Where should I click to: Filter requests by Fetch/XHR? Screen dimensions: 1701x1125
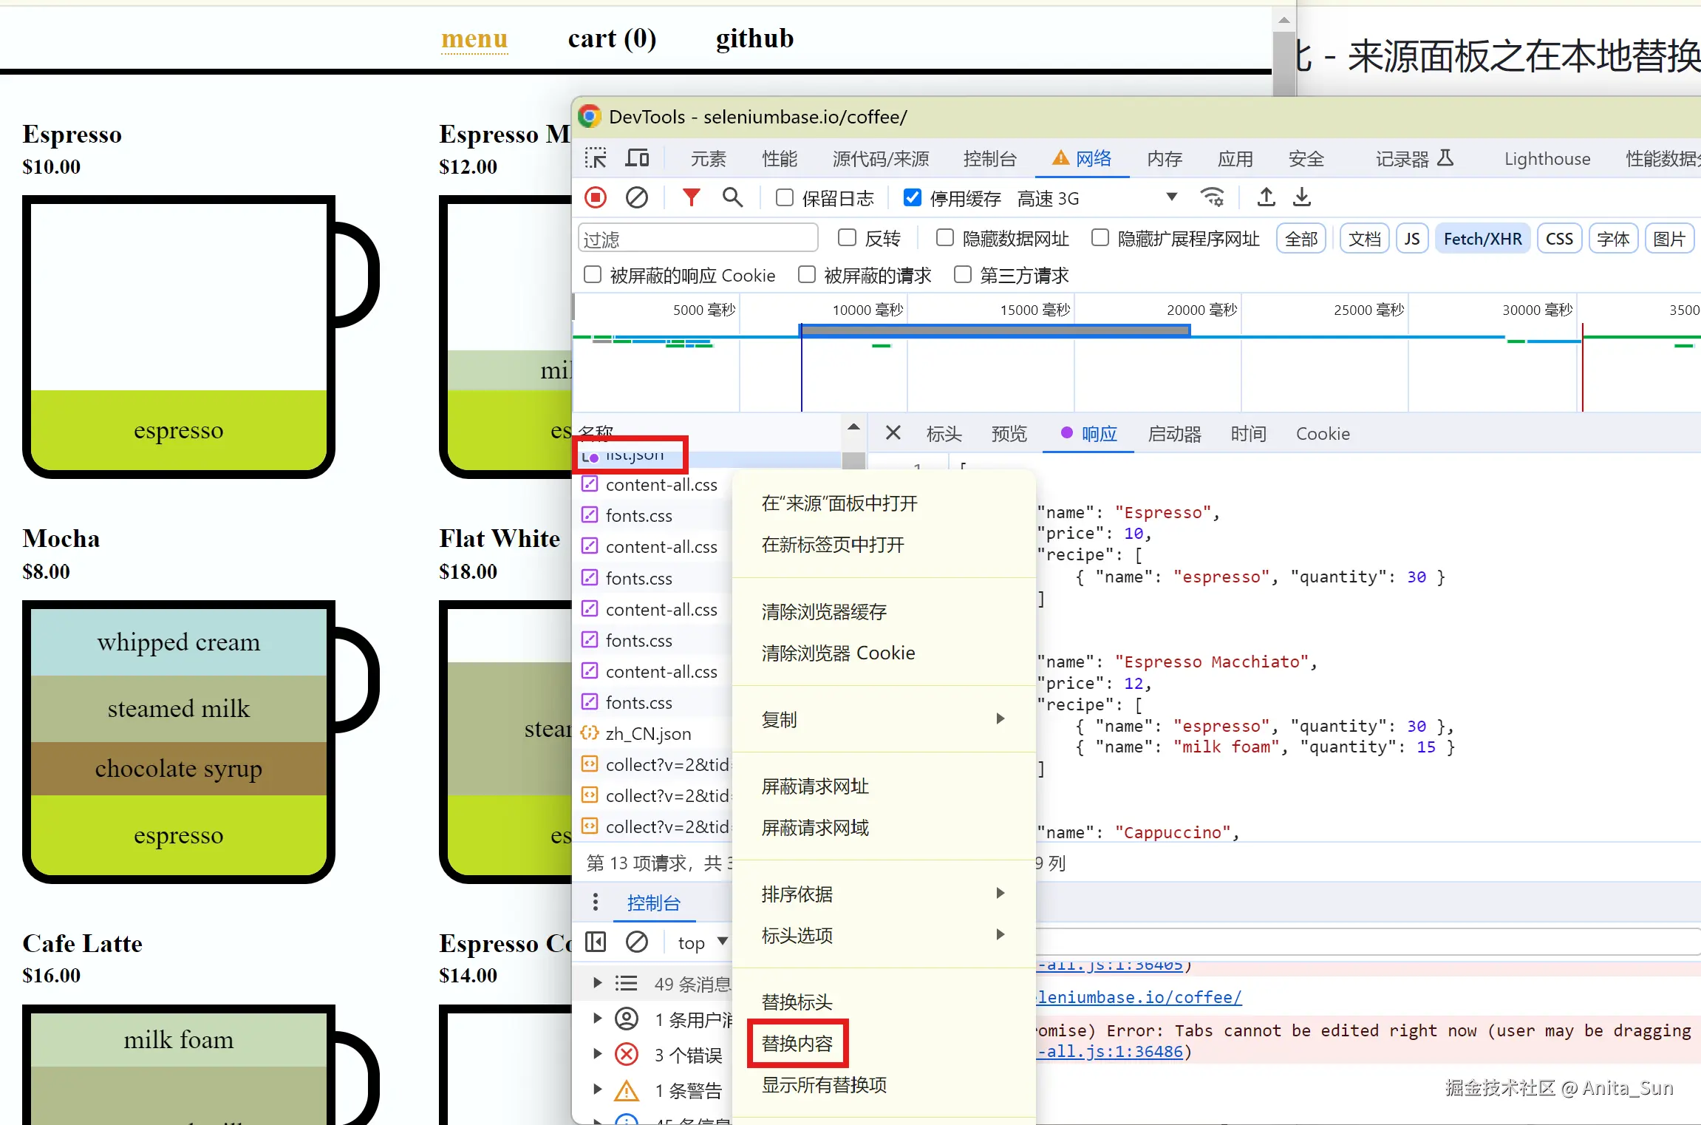[x=1482, y=239]
